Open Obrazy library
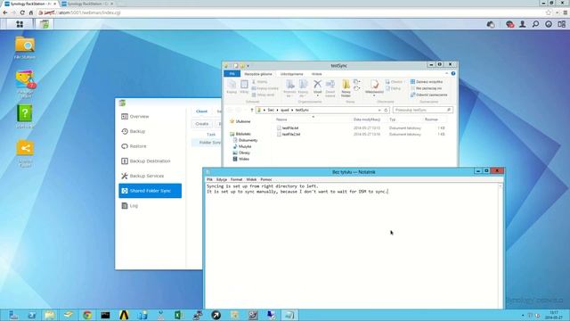Screen dimensions: 570x321 (241, 152)
